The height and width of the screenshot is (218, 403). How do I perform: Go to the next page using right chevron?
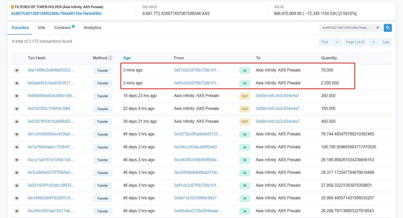(x=373, y=42)
